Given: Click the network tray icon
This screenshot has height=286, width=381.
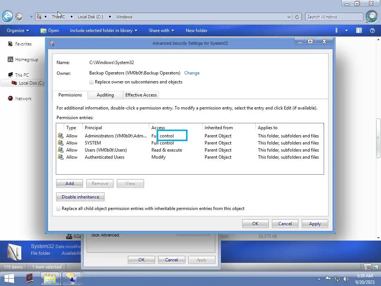Looking at the screenshot, I should point(337,279).
